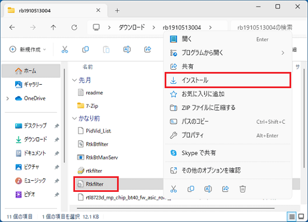Choose インストール from the context menu
This screenshot has height=222, width=308.
(x=228, y=80)
